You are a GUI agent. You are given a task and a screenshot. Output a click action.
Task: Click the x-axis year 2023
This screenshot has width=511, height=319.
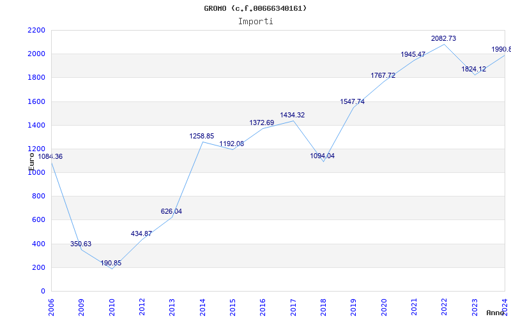[475, 308]
